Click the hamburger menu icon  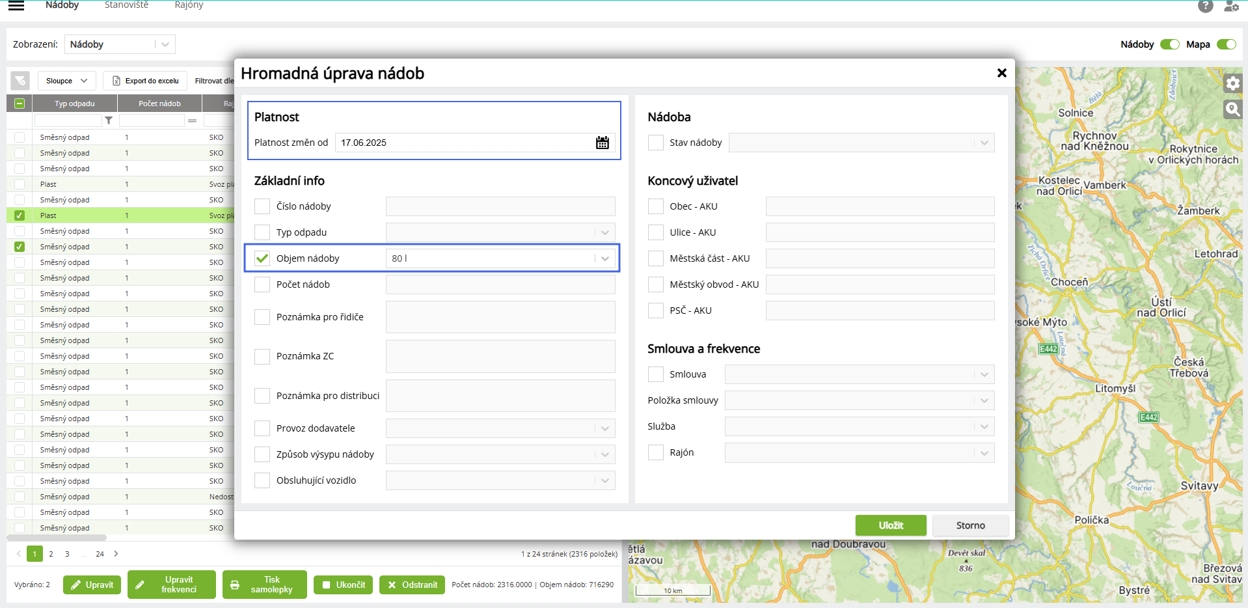16,6
